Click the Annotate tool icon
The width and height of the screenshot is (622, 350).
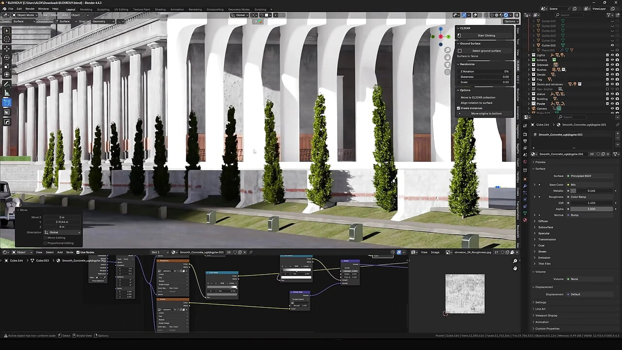[7, 84]
